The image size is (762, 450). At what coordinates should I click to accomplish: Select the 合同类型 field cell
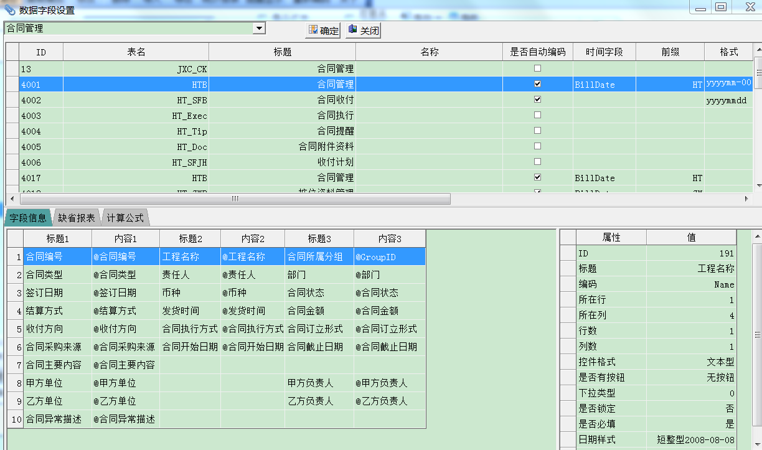(x=57, y=274)
